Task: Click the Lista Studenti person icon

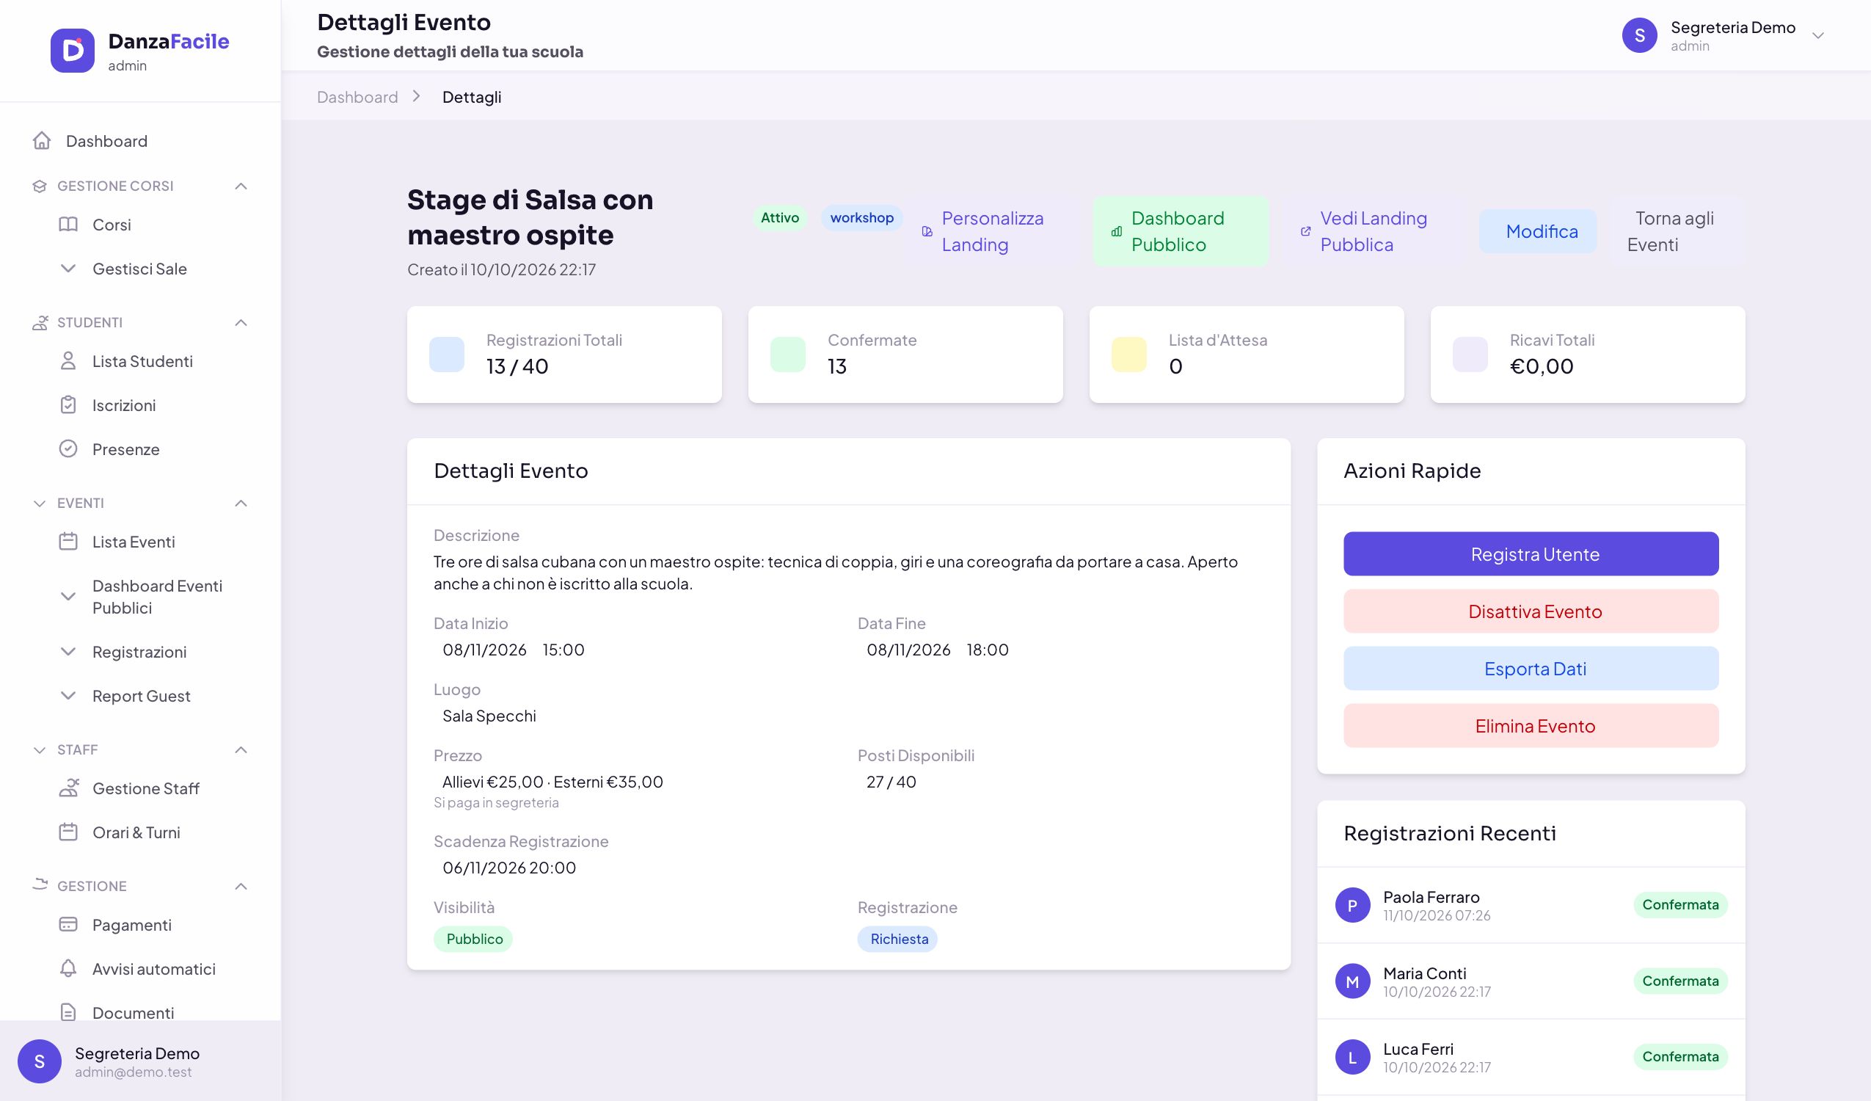Action: pyautogui.click(x=68, y=361)
